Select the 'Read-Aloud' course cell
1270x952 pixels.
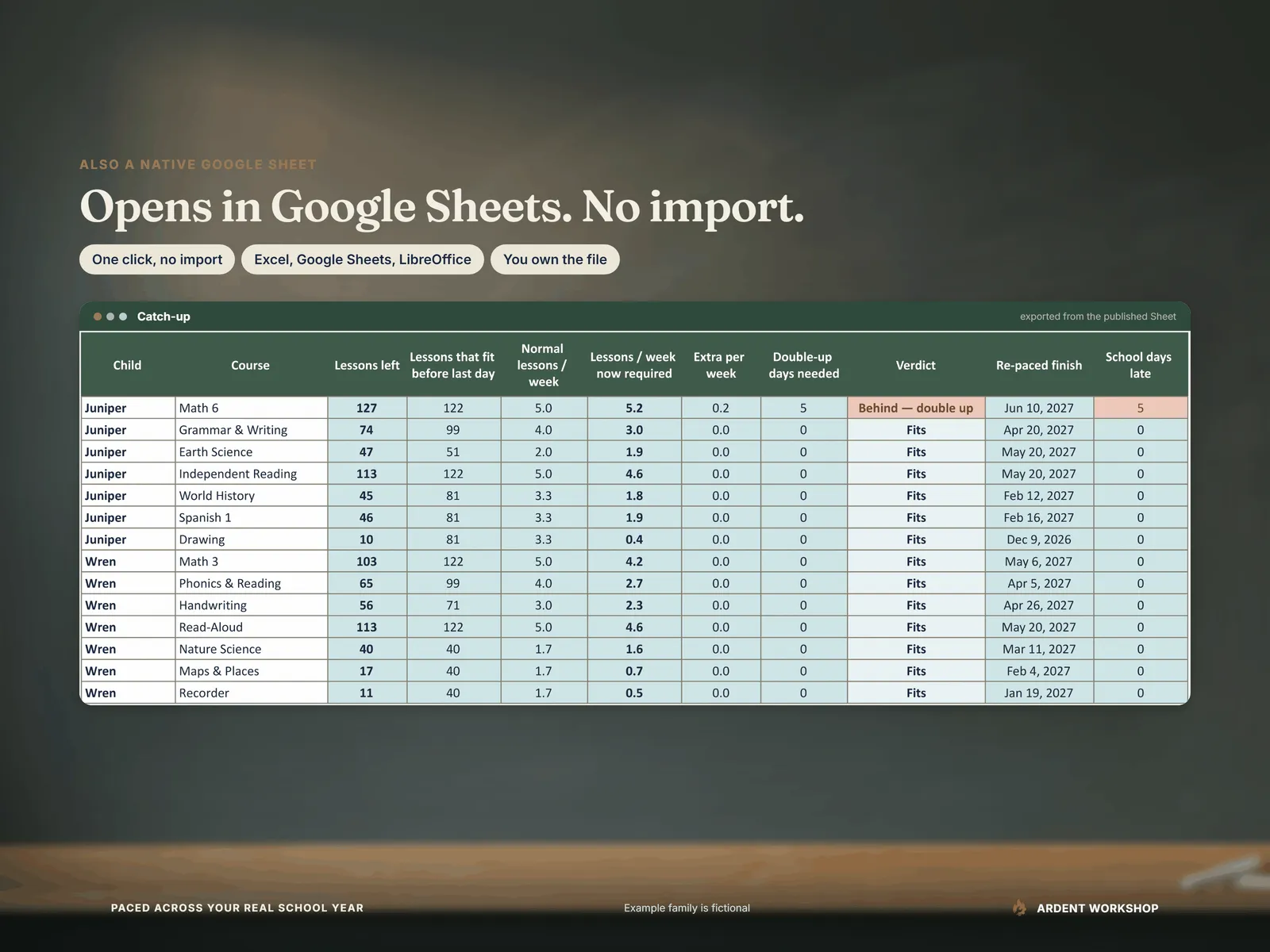[x=251, y=627]
